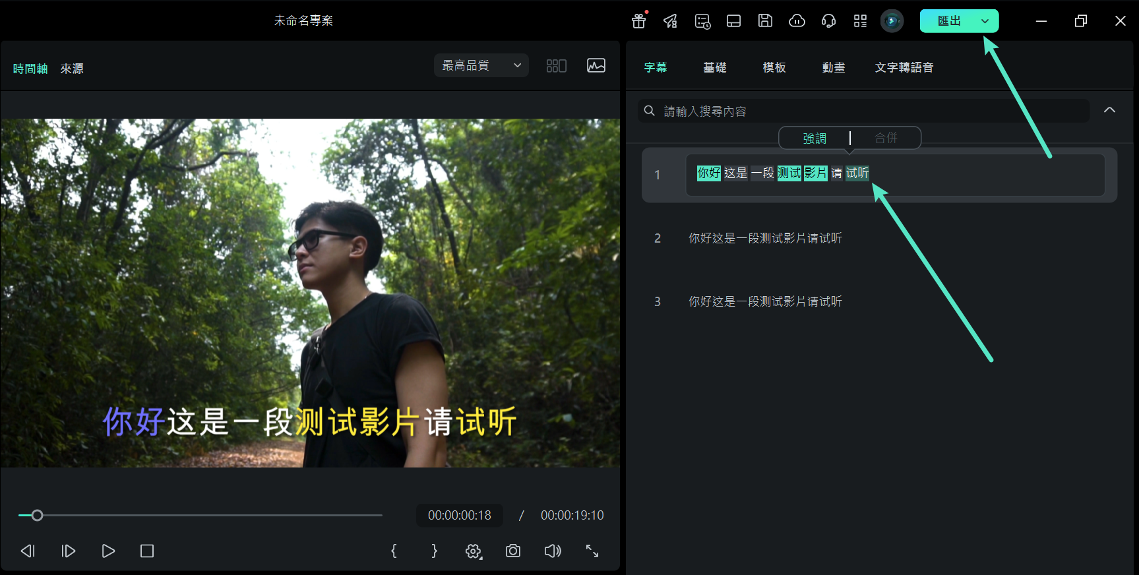Click the 匯出 export button
This screenshot has height=575, width=1139.
948,21
